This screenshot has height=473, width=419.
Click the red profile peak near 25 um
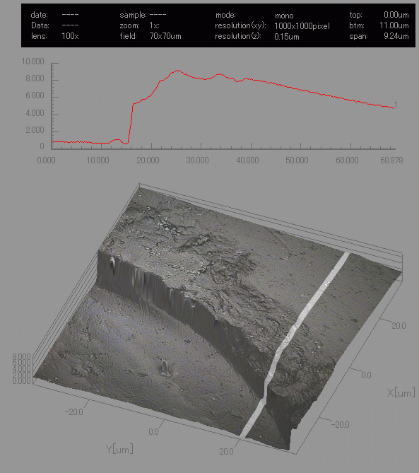178,71
